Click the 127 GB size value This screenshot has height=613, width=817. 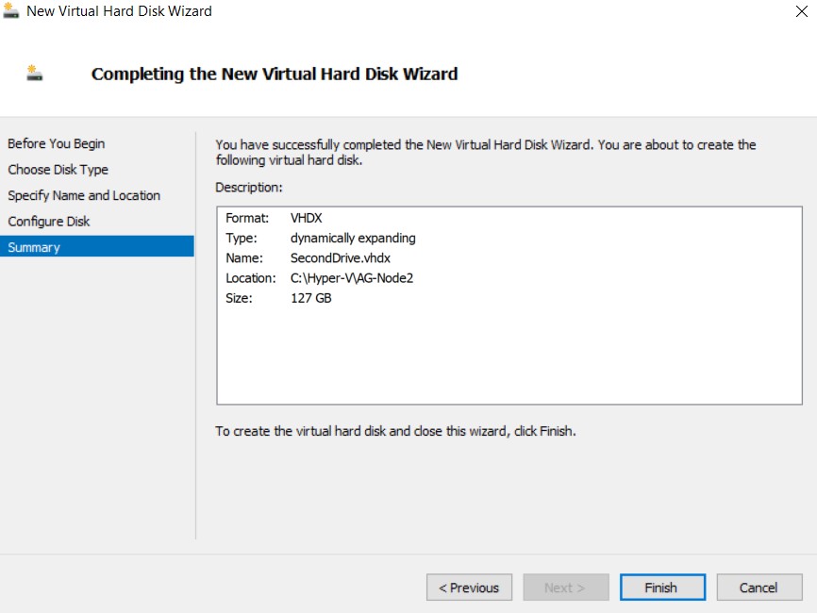(311, 299)
